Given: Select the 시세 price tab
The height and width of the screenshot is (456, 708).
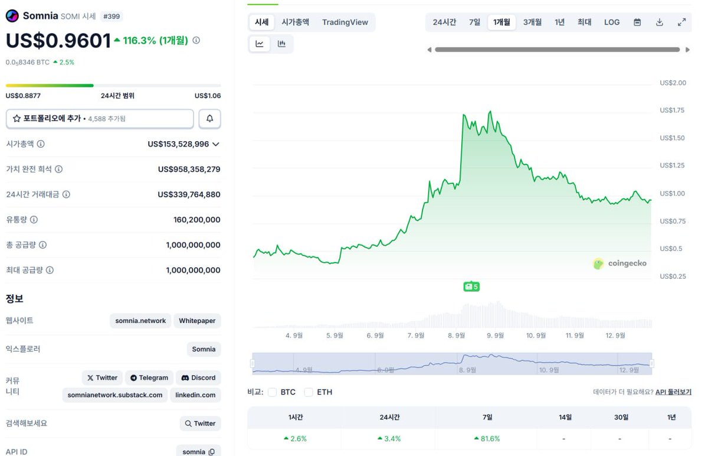Looking at the screenshot, I should click(261, 22).
